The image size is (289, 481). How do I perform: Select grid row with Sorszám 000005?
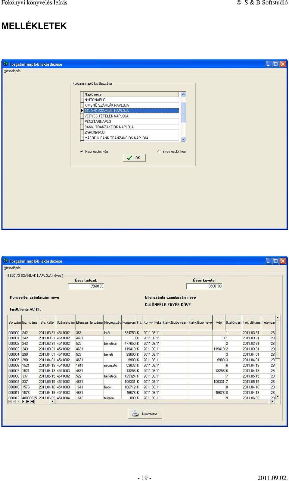pos(141,360)
